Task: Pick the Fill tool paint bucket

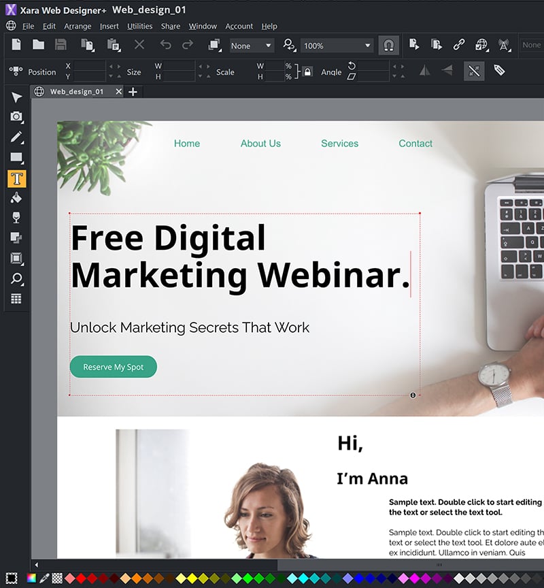Action: (x=16, y=198)
